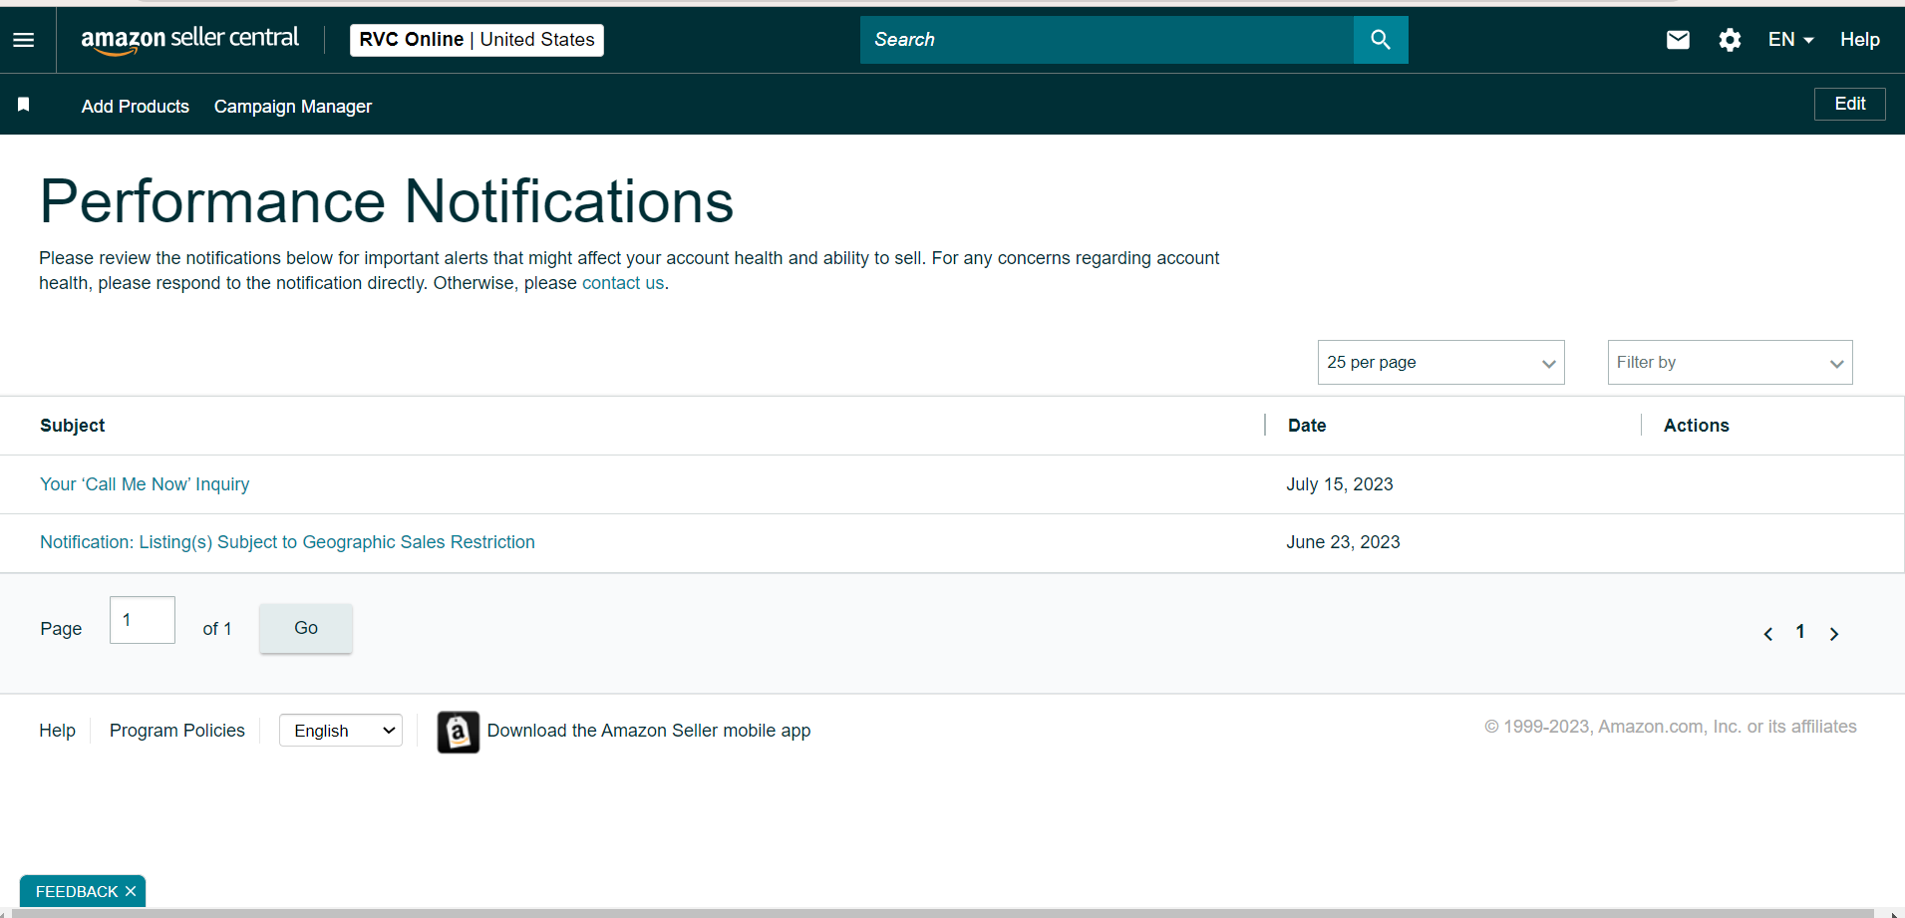Expand the 25 per page dropdown
This screenshot has width=1905, height=918.
coord(1440,363)
